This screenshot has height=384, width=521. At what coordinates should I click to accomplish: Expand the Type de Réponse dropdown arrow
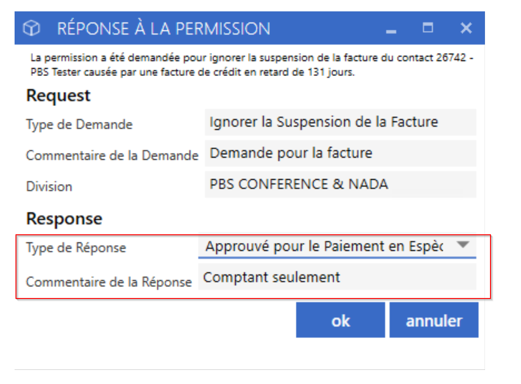(x=463, y=245)
